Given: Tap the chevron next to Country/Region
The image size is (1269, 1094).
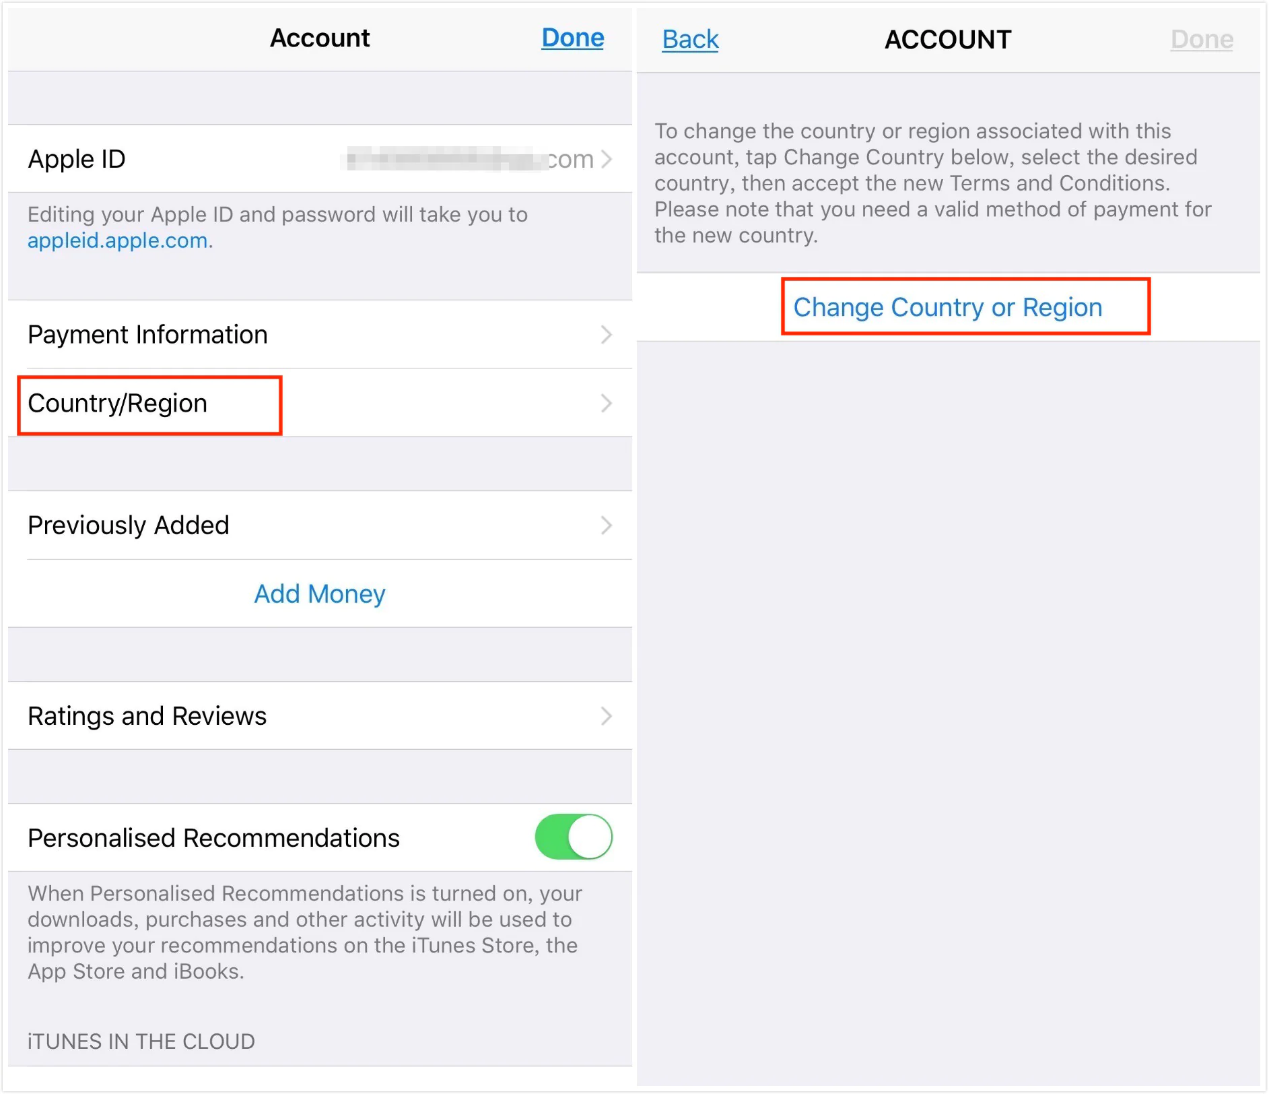Looking at the screenshot, I should pyautogui.click(x=608, y=403).
